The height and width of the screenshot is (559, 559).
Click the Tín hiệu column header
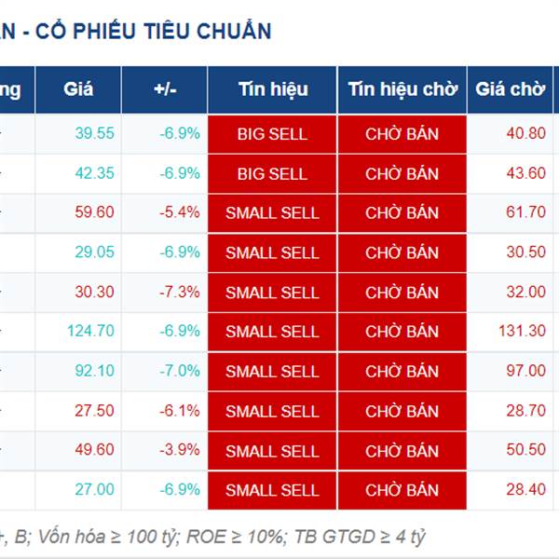tap(272, 89)
